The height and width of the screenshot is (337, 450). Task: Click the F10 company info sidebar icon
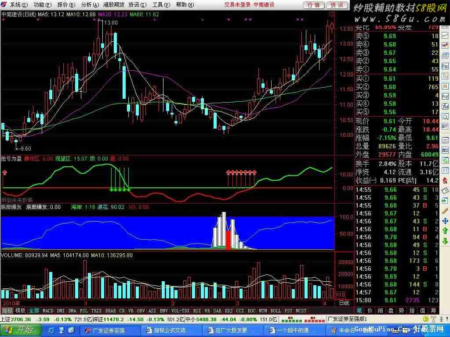coord(445,65)
